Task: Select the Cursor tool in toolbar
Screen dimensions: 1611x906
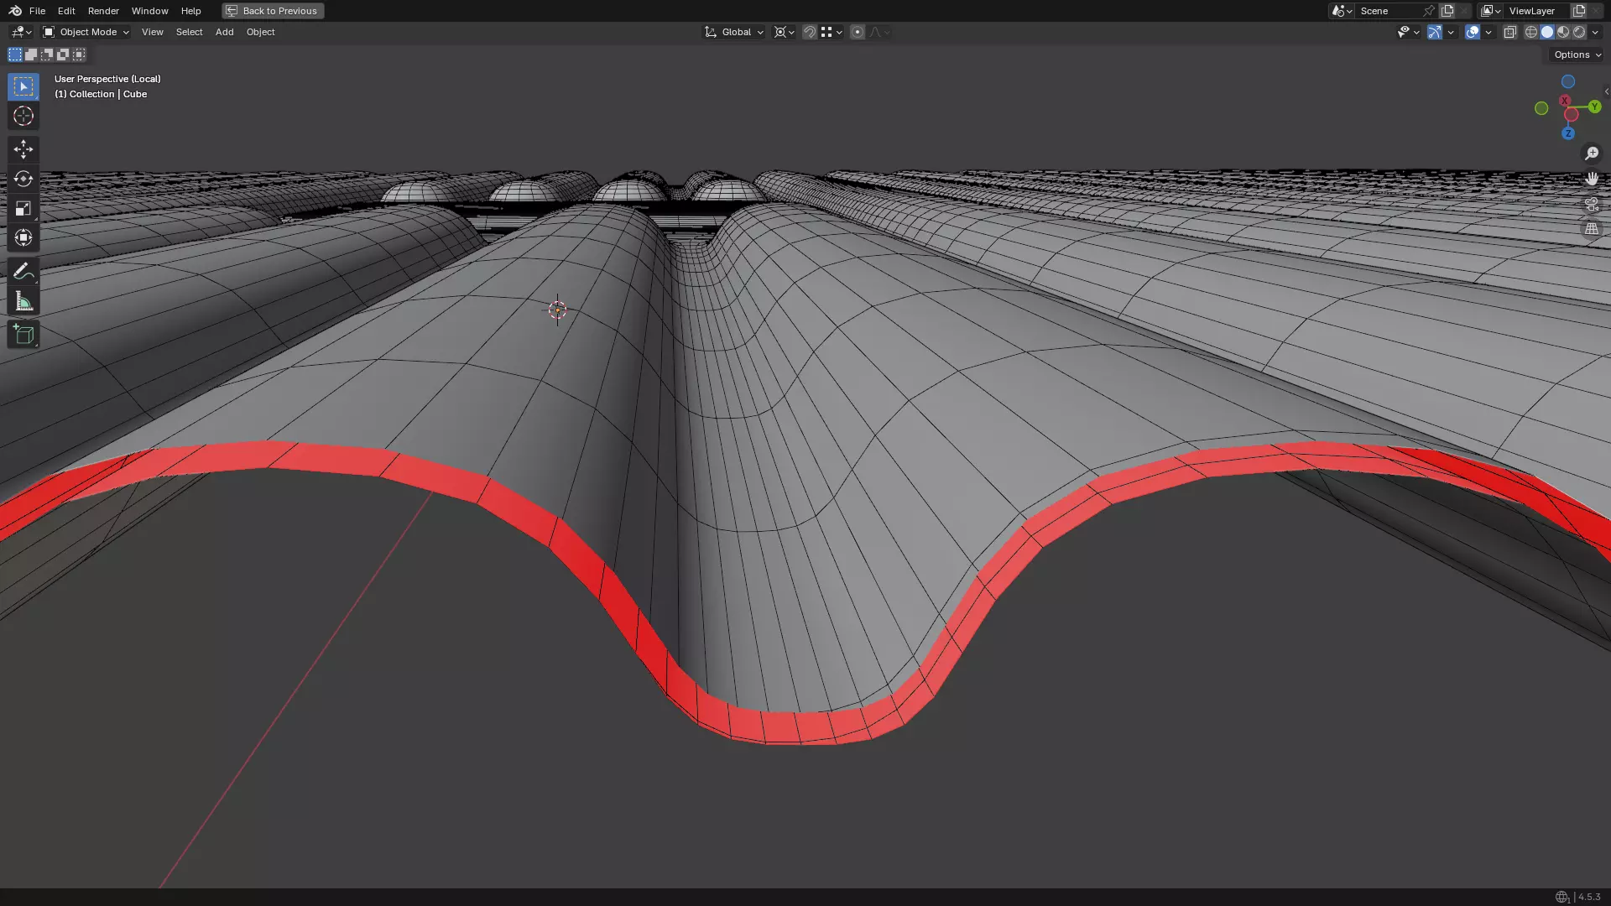Action: [x=23, y=116]
